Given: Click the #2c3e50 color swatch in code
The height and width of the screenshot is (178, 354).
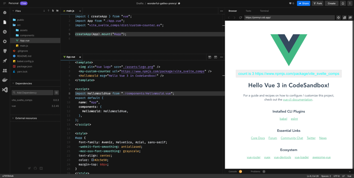Looking at the screenshot, I should pos(92,160).
